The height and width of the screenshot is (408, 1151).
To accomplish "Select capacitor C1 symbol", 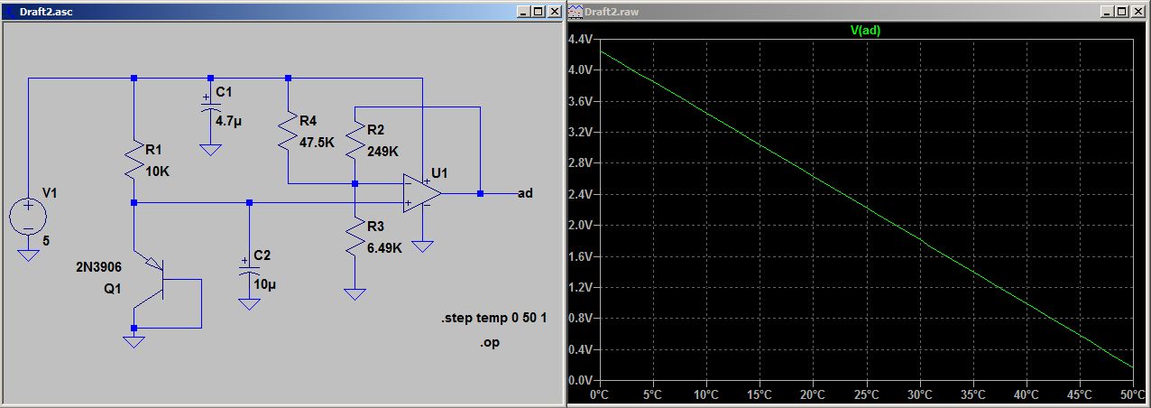I will click(x=210, y=104).
